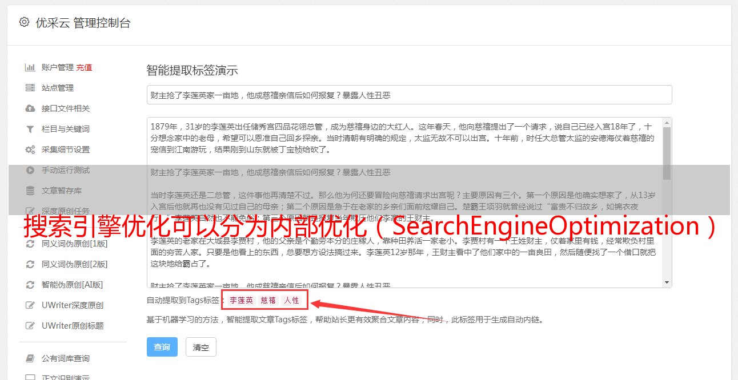Go to 接口文件相关 menu entry
This screenshot has height=380, width=738.
point(66,108)
